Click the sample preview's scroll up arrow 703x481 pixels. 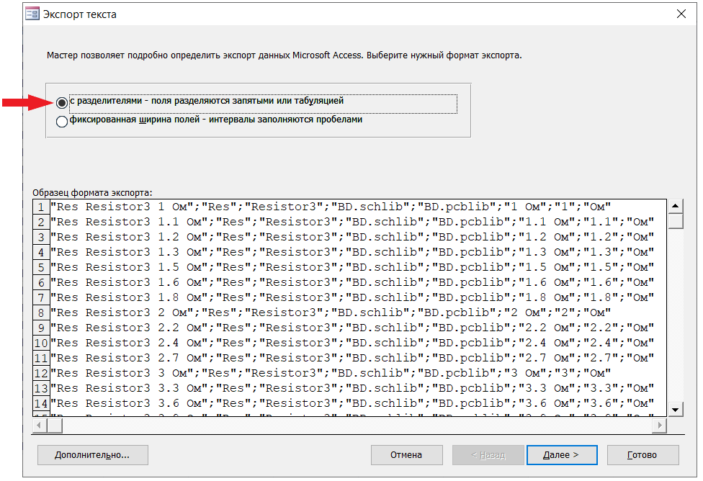pyautogui.click(x=676, y=206)
